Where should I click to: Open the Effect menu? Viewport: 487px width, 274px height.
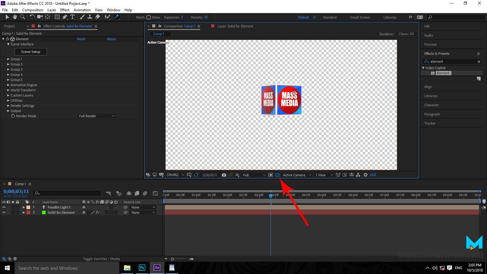point(65,10)
